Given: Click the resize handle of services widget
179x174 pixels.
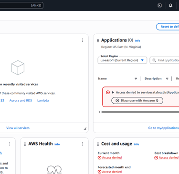Looking at the screenshot, I should pos(85,129).
